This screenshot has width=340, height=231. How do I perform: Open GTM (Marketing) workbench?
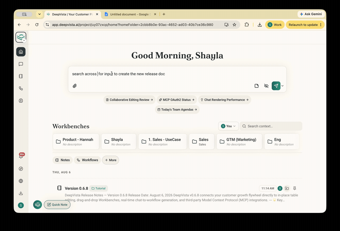239,142
